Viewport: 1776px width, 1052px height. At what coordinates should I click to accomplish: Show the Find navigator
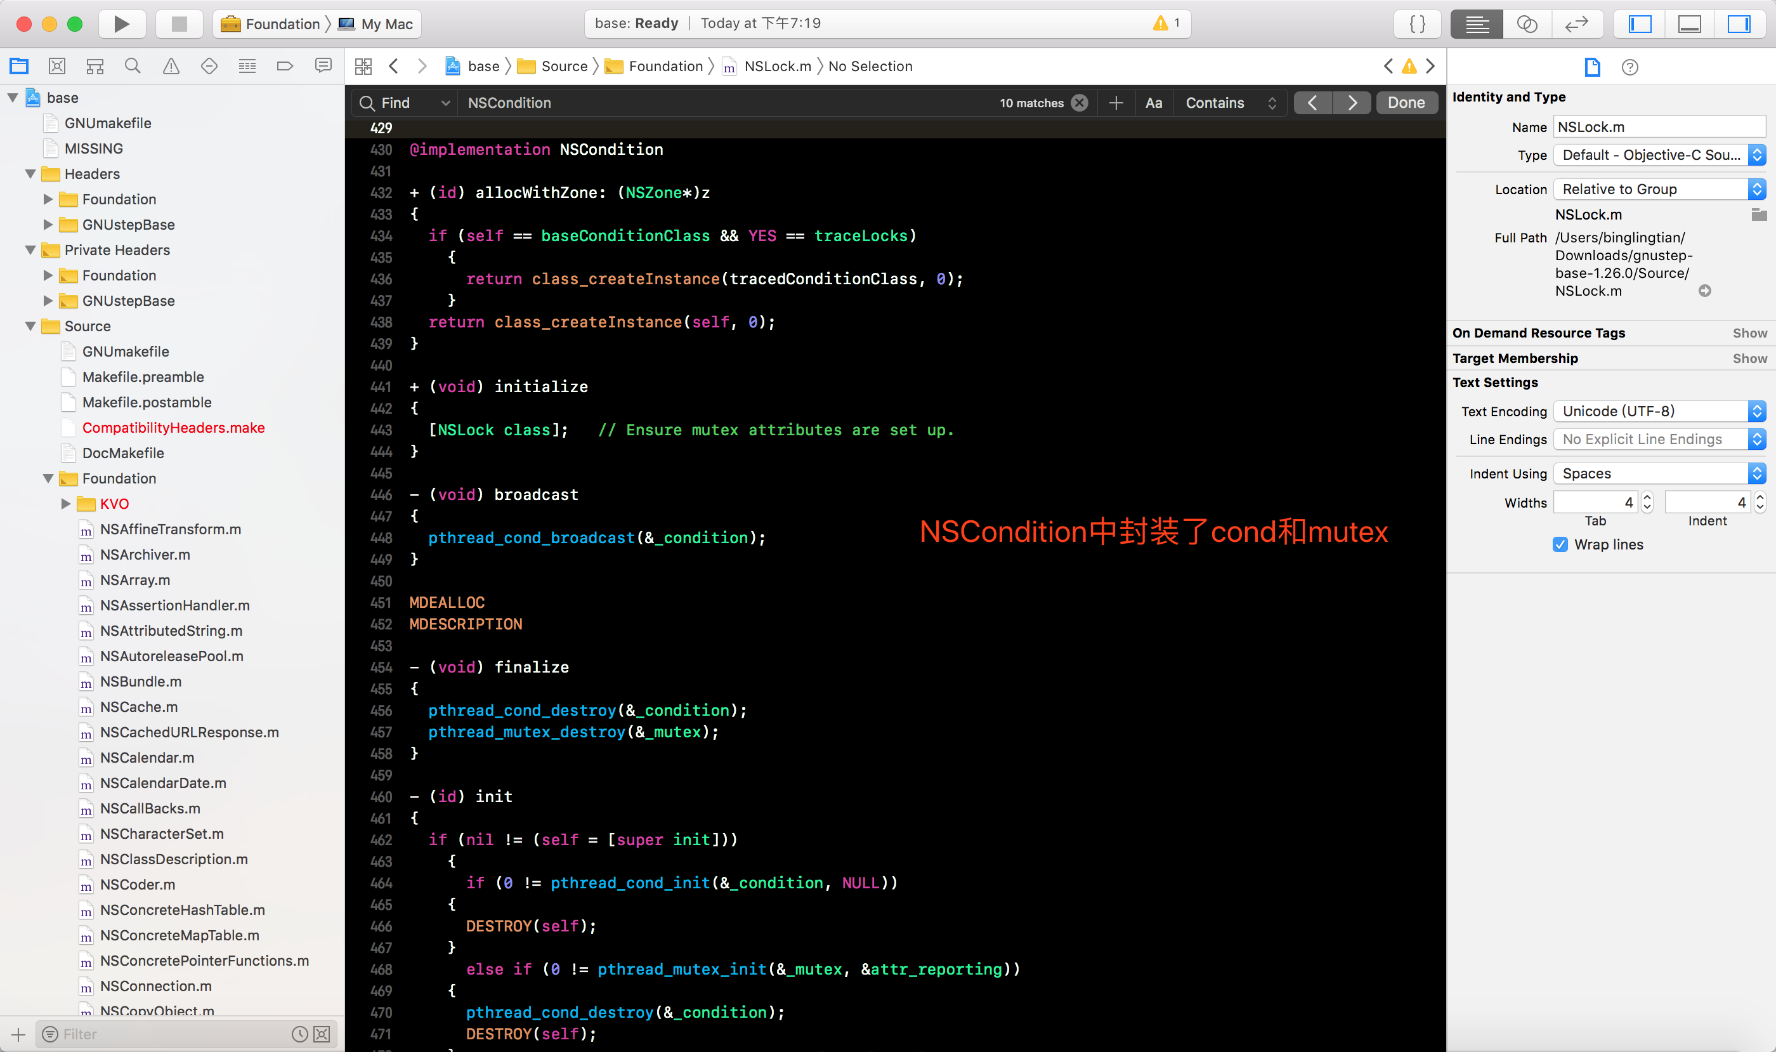click(x=133, y=66)
